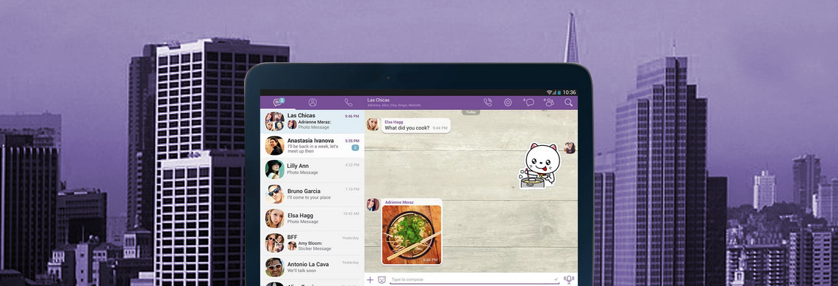The image size is (838, 286).
Task: Open the Anastasia Ivanova conversation
Action: pos(312,146)
